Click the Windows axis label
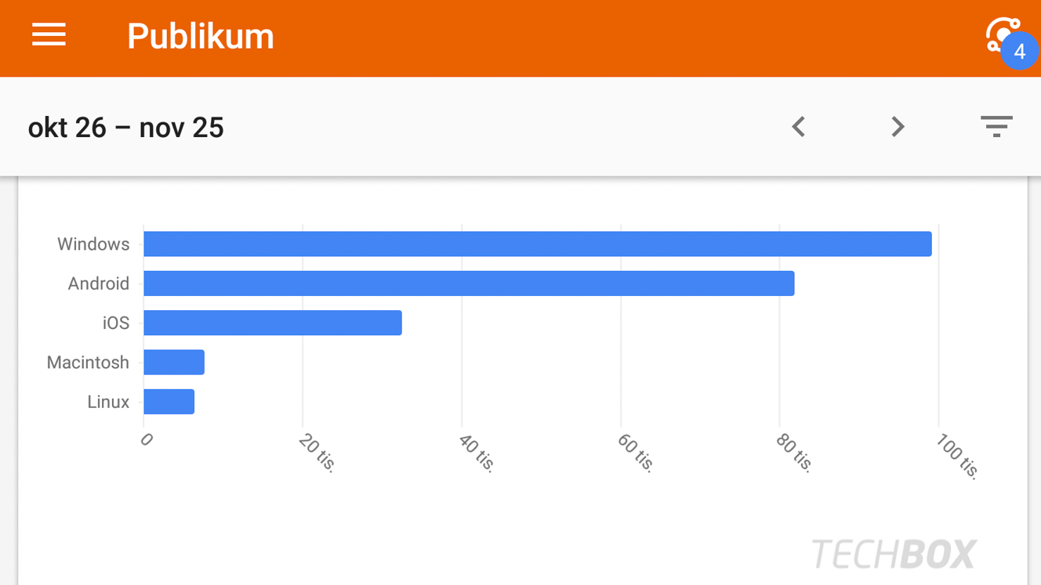 click(x=93, y=244)
